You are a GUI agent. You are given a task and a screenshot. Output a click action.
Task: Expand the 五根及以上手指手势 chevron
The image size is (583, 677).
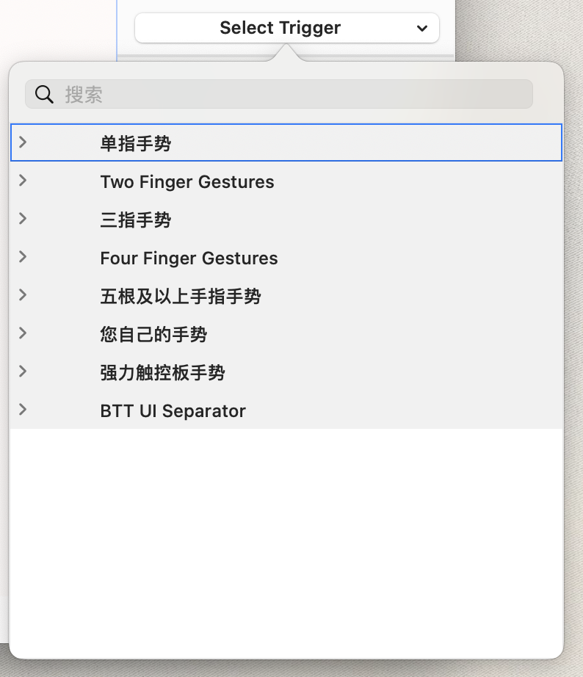[23, 295]
